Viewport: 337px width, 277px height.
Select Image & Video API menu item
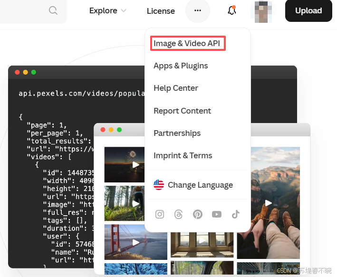[188, 43]
